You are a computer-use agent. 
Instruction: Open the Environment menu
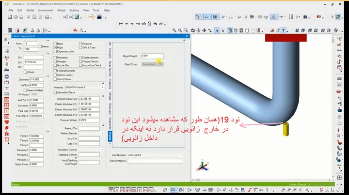pos(46,10)
